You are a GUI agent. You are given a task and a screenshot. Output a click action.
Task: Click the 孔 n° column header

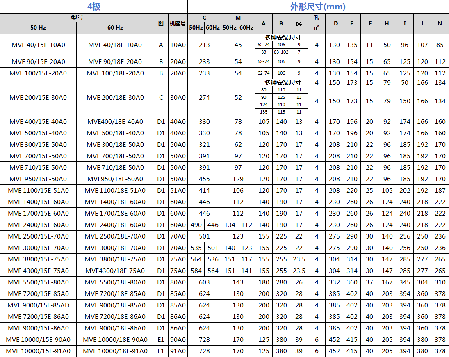(316, 23)
